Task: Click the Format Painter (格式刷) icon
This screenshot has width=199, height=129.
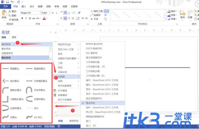Action: (x=10, y=20)
